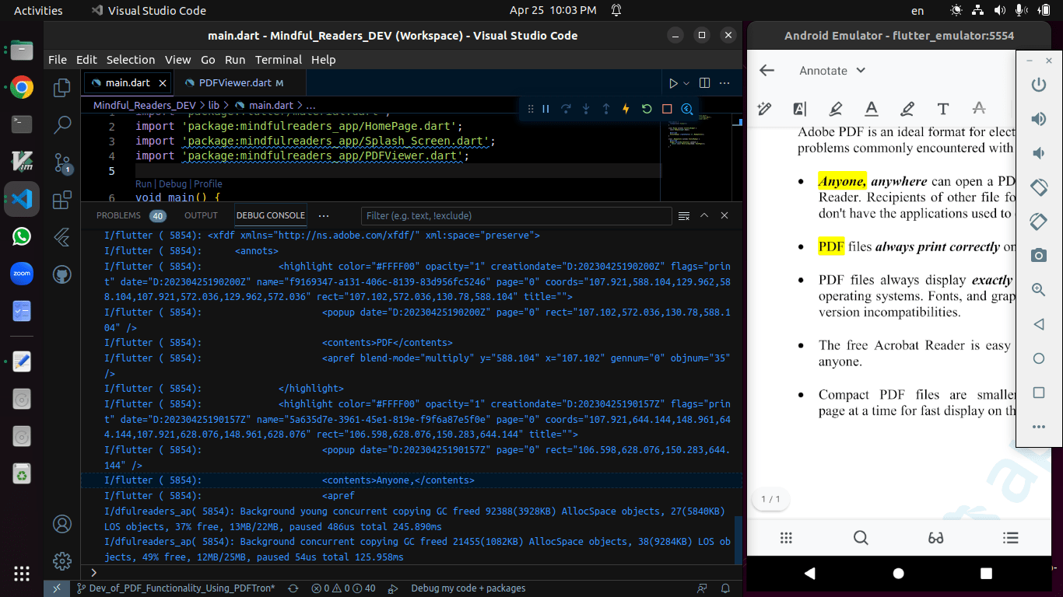
Task: Rotate the emulator left
Action: coord(1038,187)
